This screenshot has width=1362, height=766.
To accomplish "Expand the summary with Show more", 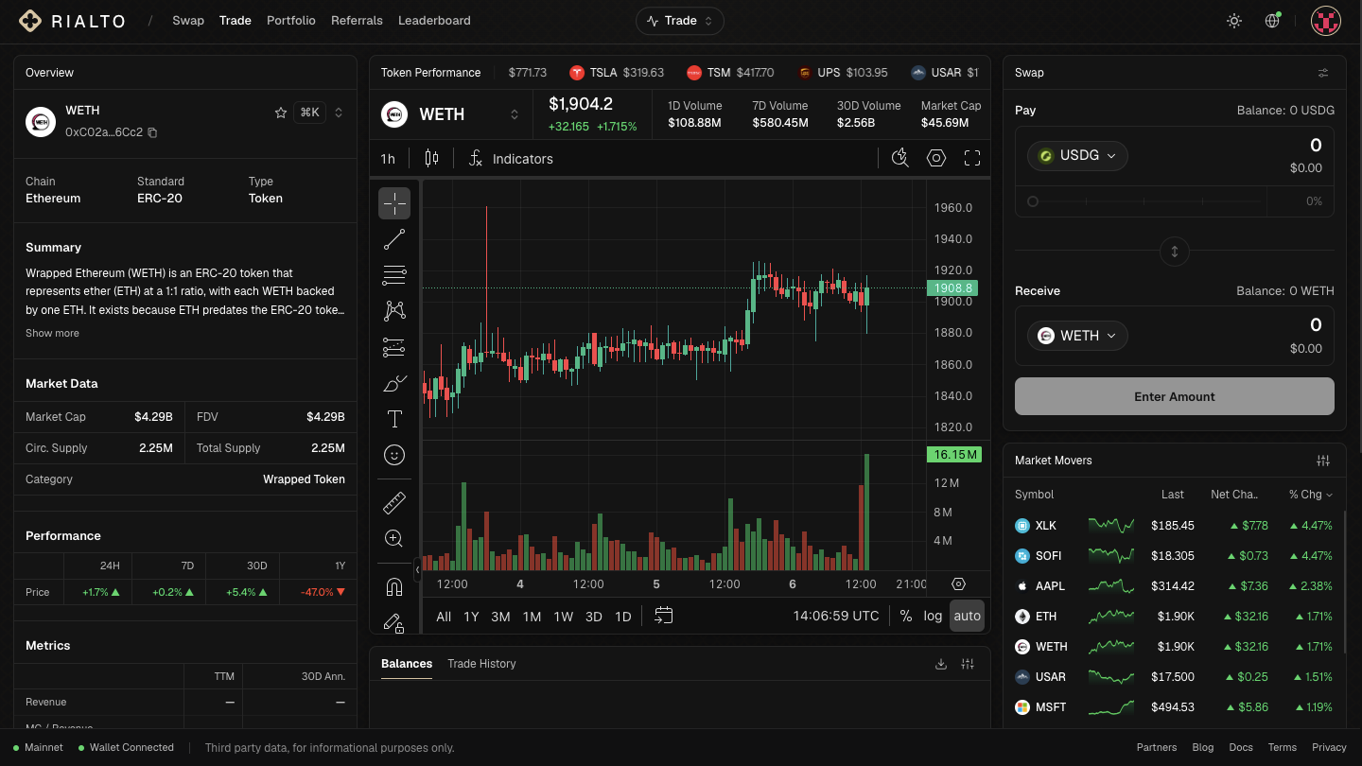I will [x=52, y=333].
